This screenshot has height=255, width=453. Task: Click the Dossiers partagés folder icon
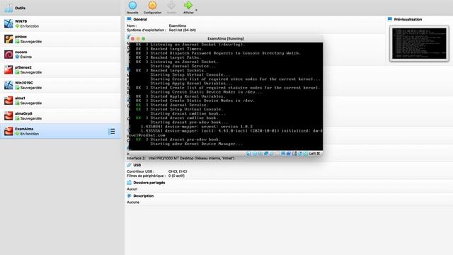click(129, 183)
